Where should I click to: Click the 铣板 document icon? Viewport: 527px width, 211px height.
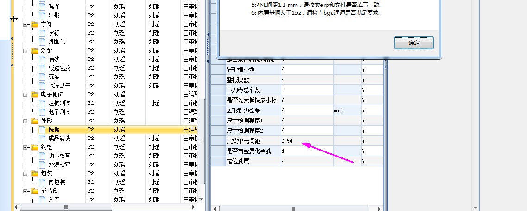tap(42, 130)
